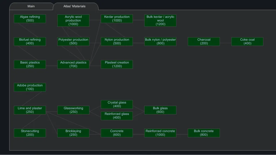
Task: Select Acrylic wool production project
Action: tap(73, 20)
